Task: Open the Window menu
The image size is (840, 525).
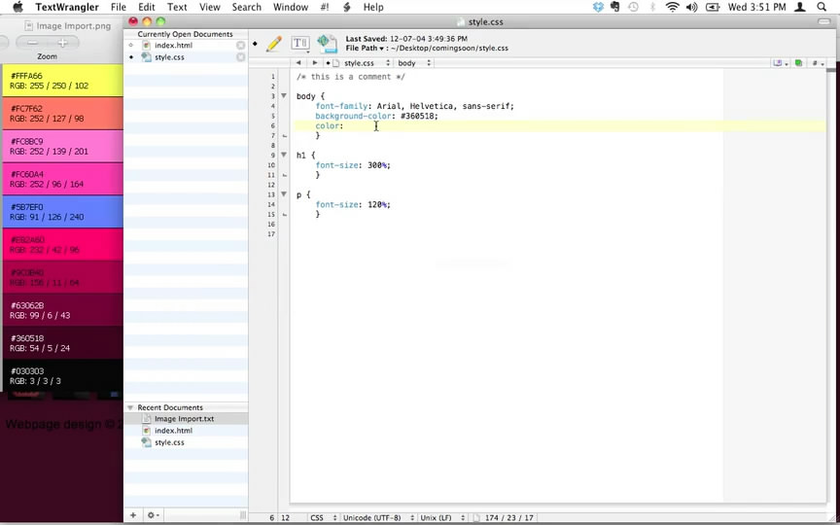Action: (291, 7)
